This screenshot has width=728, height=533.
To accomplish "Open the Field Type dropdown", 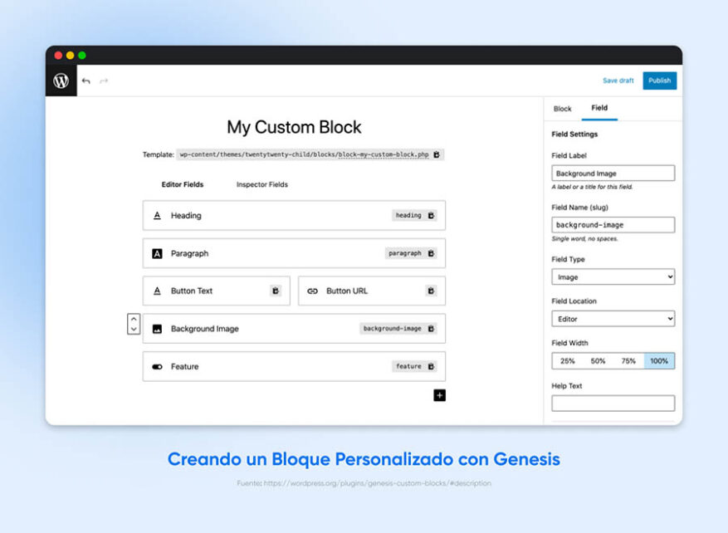I will click(613, 276).
